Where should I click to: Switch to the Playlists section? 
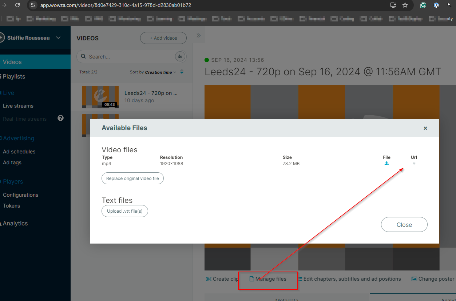click(14, 76)
